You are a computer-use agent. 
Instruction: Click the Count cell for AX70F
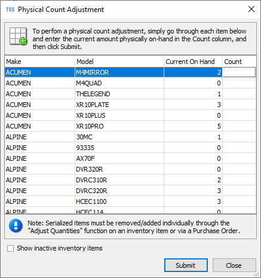239,158
